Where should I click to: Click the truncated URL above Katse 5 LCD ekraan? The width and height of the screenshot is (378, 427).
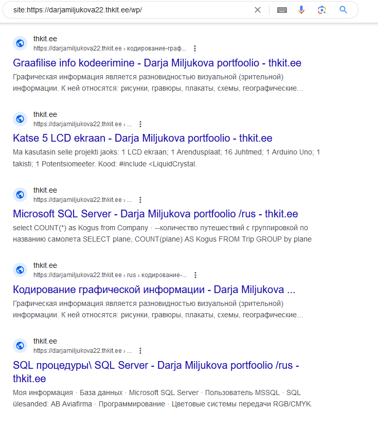pos(82,124)
